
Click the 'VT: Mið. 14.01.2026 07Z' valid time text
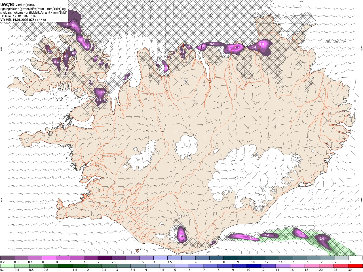point(17,20)
